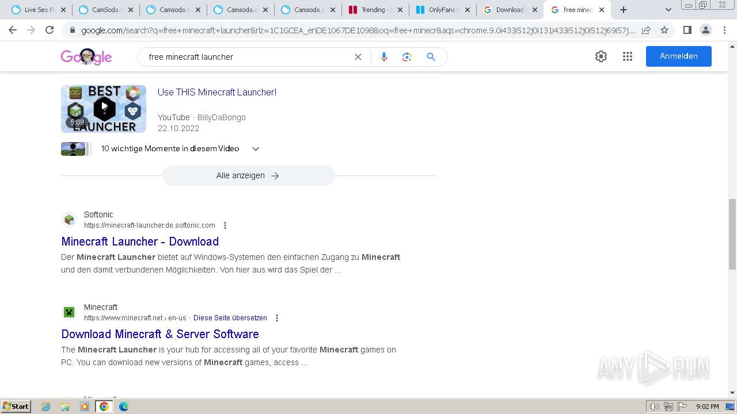The width and height of the screenshot is (737, 414).
Task: Open Internet Explorer from the taskbar
Action: (46, 407)
